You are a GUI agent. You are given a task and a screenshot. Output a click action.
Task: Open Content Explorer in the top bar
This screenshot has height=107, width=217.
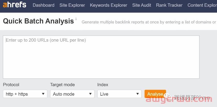tap(202, 5)
